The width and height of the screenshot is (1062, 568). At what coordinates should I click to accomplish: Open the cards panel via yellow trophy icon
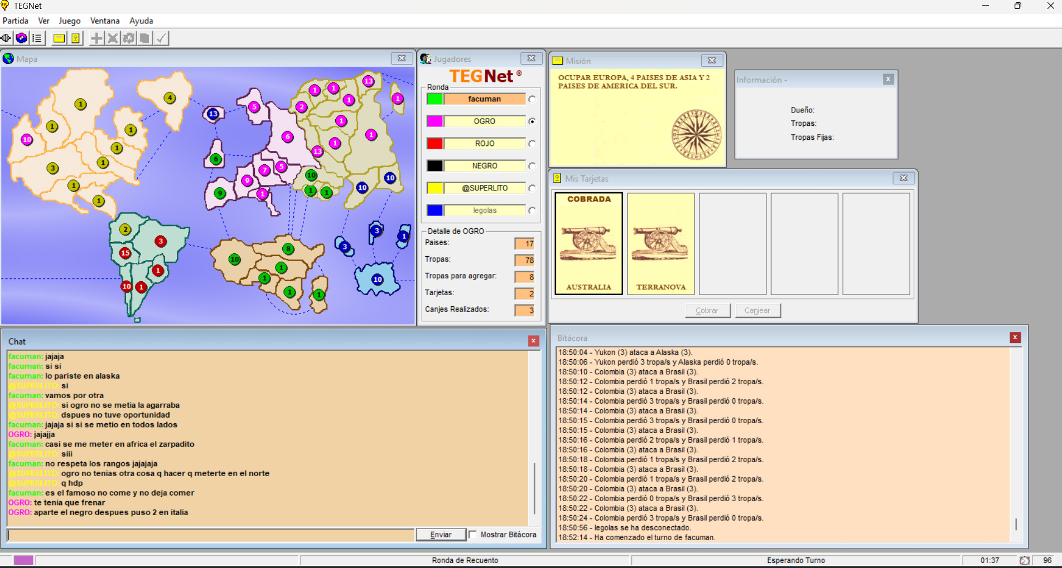[x=75, y=38]
